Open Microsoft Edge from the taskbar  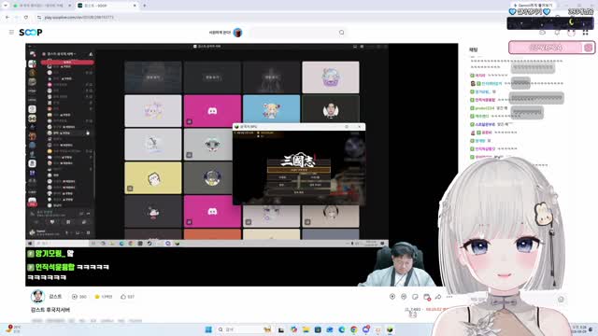coord(342,329)
